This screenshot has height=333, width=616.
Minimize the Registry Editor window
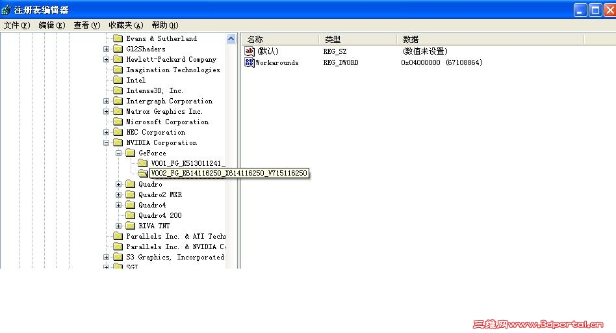tap(580, 10)
